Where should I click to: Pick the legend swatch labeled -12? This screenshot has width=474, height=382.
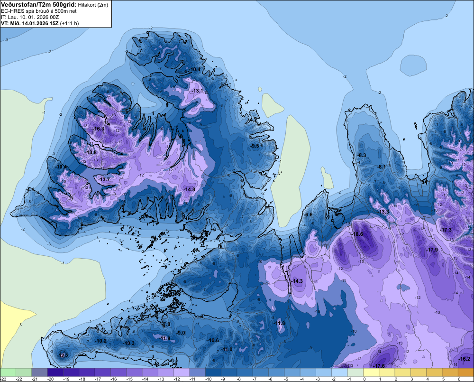point(182,372)
